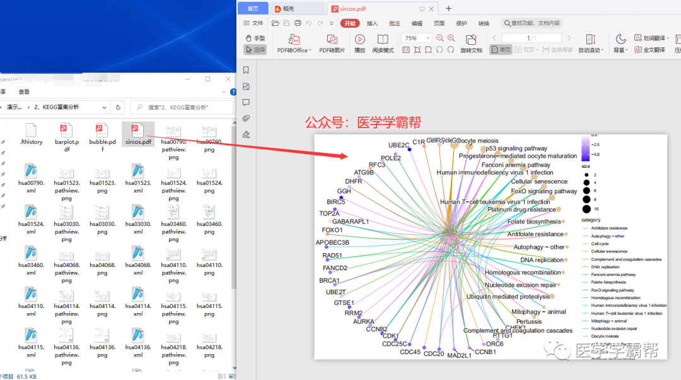Redo the last action
The height and width of the screenshot is (380, 681).
[x=320, y=23]
